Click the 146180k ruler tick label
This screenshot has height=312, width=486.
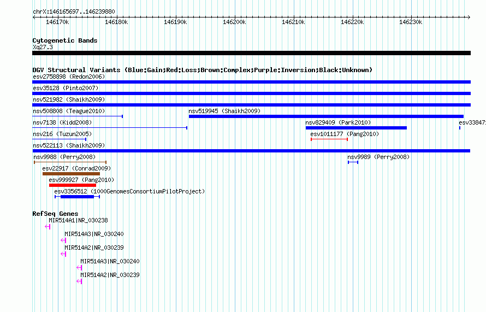pyautogui.click(x=116, y=22)
